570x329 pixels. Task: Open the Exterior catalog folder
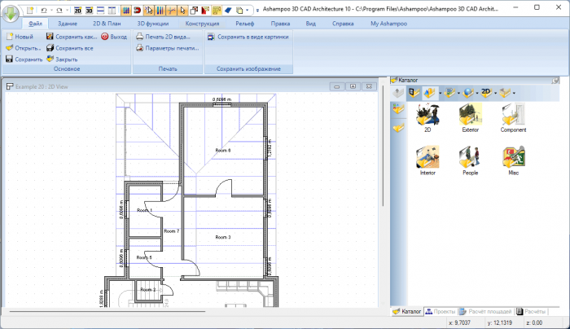pyautogui.click(x=470, y=116)
